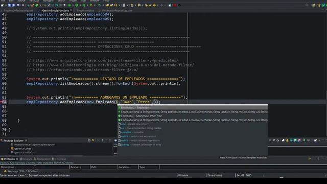Click the Description column header
Image resolution: width=327 pixels, height=184 pixels.
(x=35, y=167)
